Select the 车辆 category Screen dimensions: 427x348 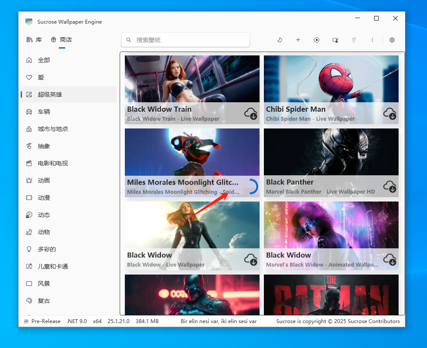click(68, 112)
